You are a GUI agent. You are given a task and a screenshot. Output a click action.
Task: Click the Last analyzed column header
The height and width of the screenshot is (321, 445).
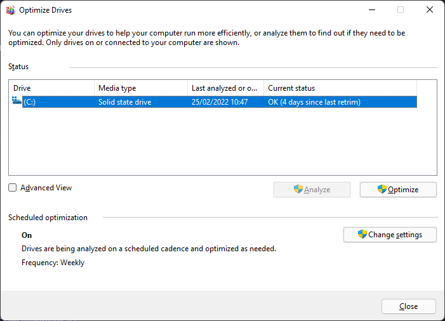click(x=225, y=88)
